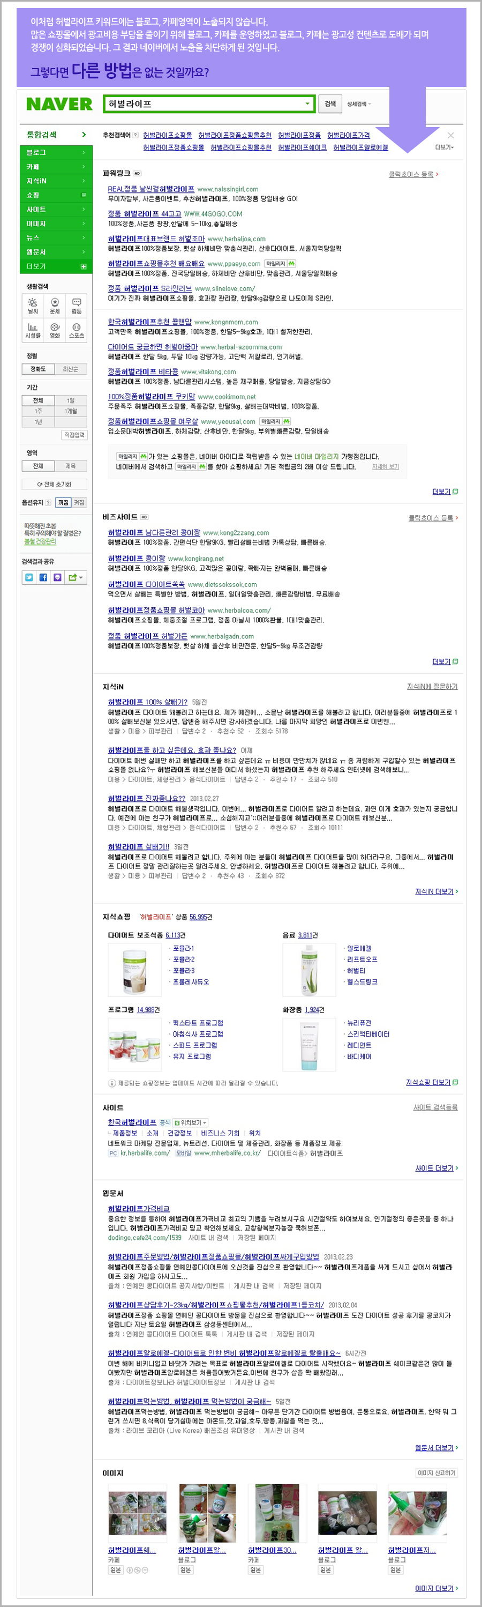Screen dimensions: 482x1607
Task: Select 최신순 sort option
Action: [x=71, y=369]
